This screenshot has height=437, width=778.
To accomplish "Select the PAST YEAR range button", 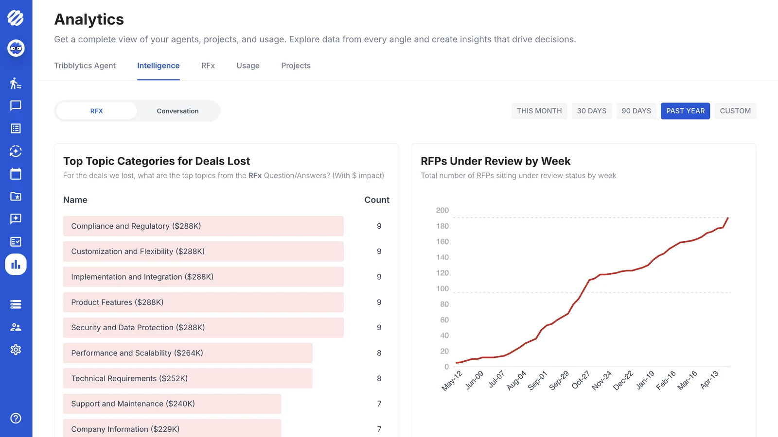I will pyautogui.click(x=686, y=111).
